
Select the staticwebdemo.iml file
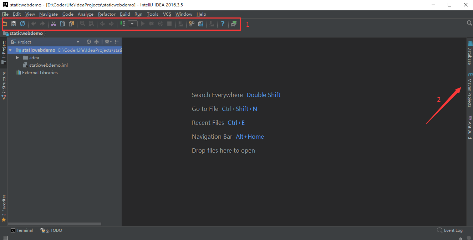48,65
